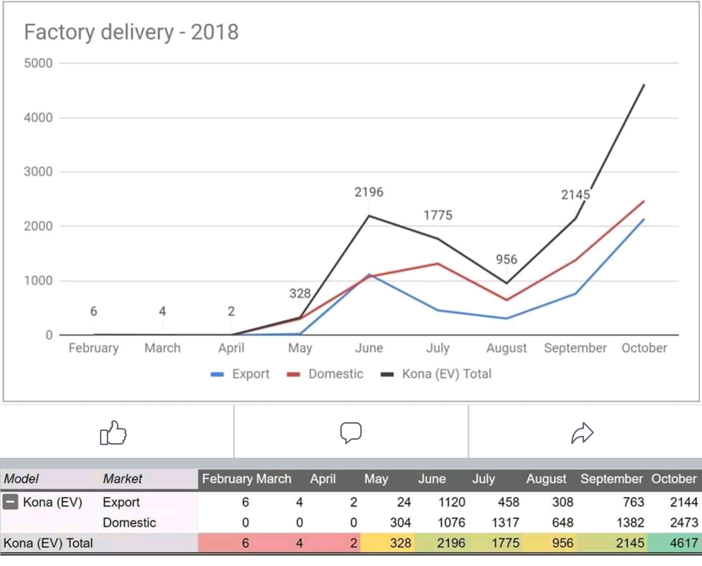The width and height of the screenshot is (702, 566).
Task: Click Domestic August cell 648
Action: click(563, 523)
